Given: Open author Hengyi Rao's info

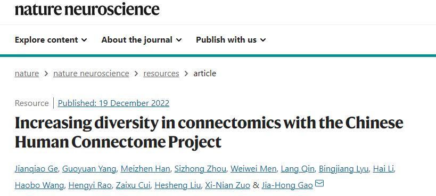Looking at the screenshot, I should point(90,185).
